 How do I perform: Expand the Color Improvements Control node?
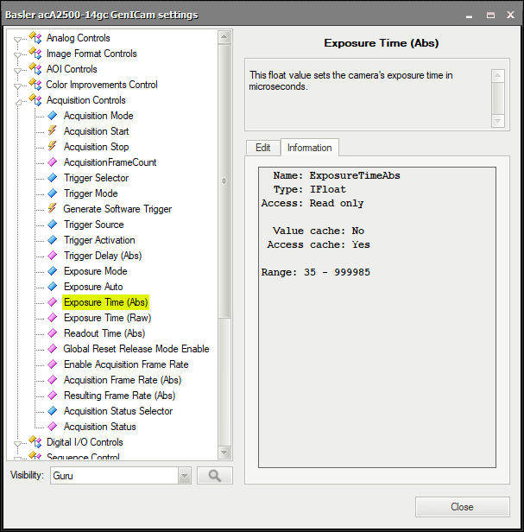17,86
